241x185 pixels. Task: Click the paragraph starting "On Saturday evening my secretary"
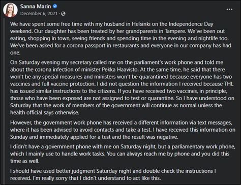coord(122,87)
